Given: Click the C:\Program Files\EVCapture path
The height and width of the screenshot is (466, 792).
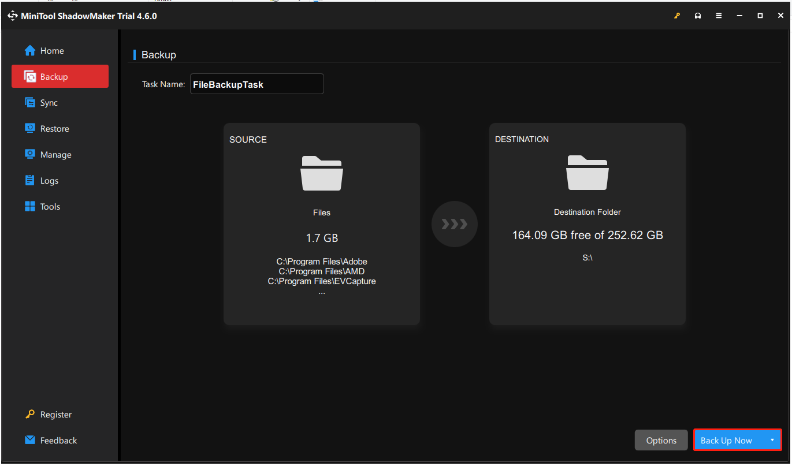Looking at the screenshot, I should pyautogui.click(x=322, y=281).
